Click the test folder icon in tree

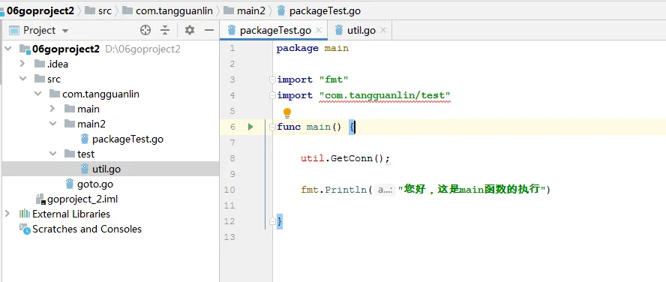70,154
